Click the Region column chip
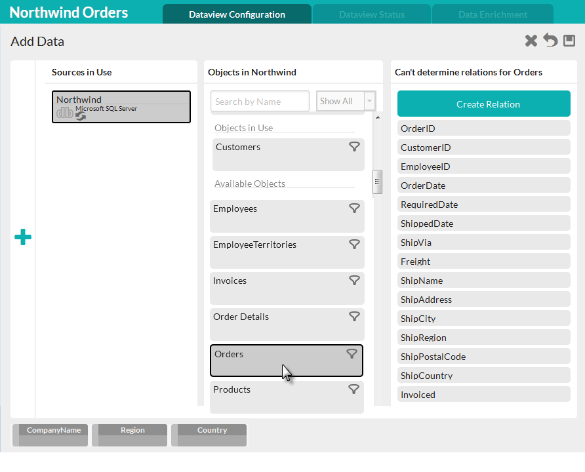This screenshot has height=472, width=585. click(129, 435)
